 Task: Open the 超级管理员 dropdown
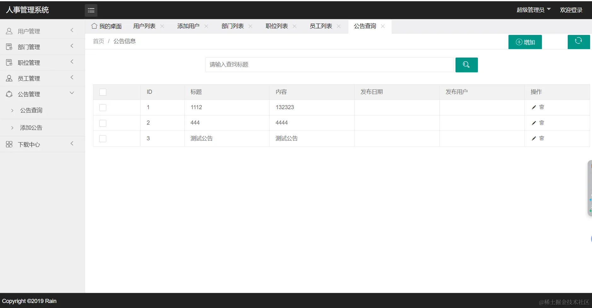tap(533, 10)
